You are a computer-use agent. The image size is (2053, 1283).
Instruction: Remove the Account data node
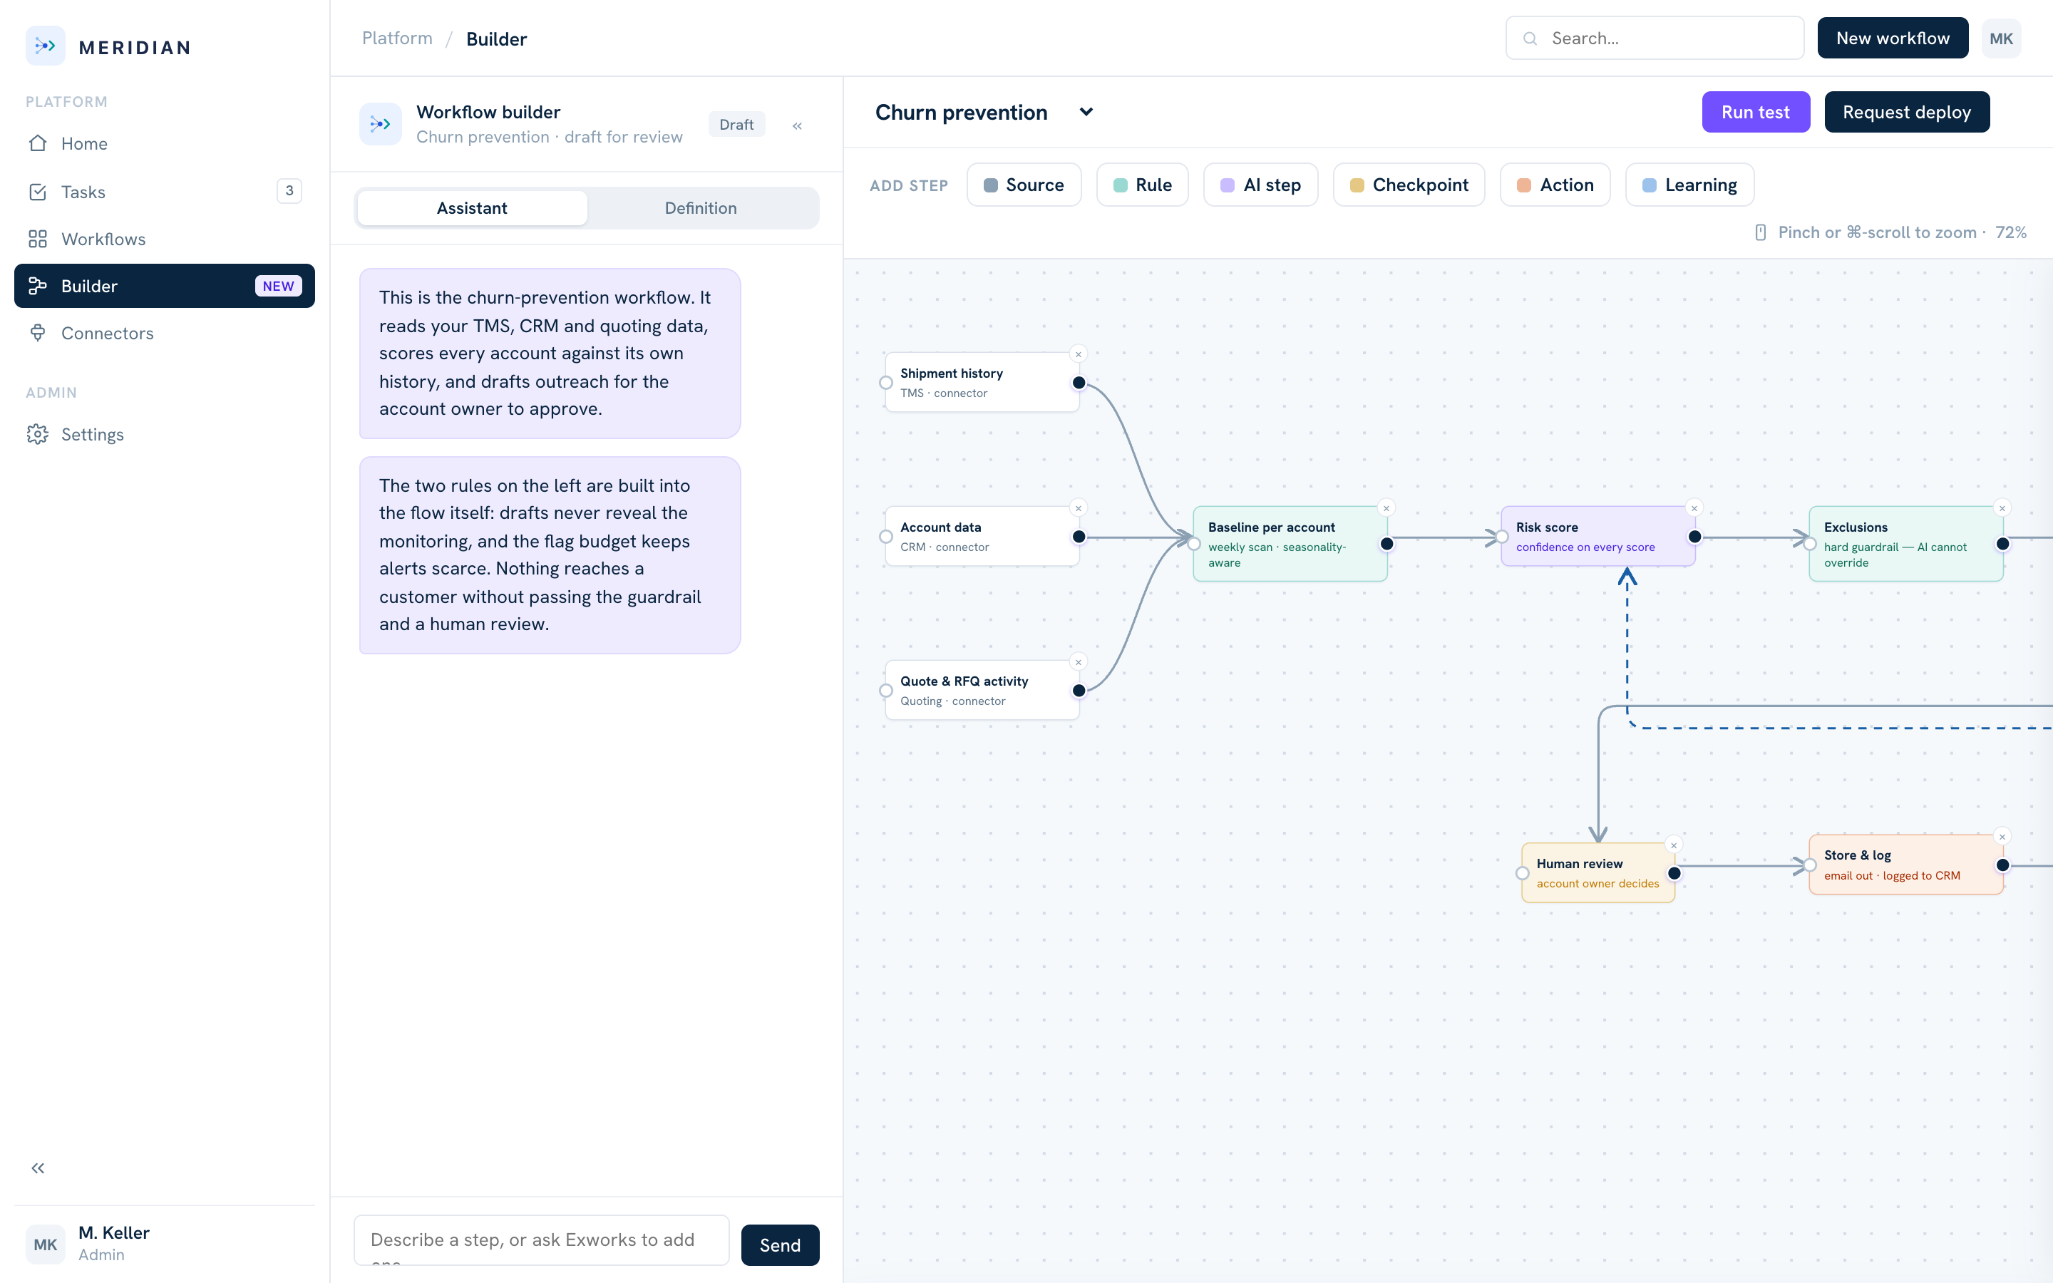pyautogui.click(x=1079, y=508)
